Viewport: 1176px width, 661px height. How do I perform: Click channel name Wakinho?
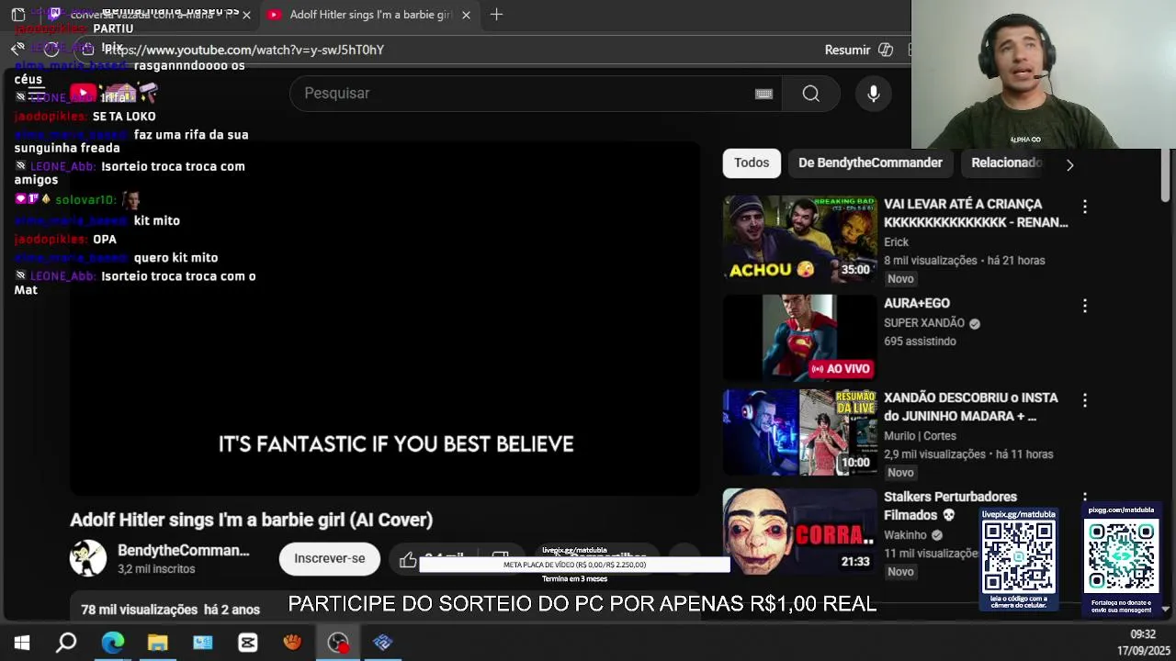click(905, 535)
